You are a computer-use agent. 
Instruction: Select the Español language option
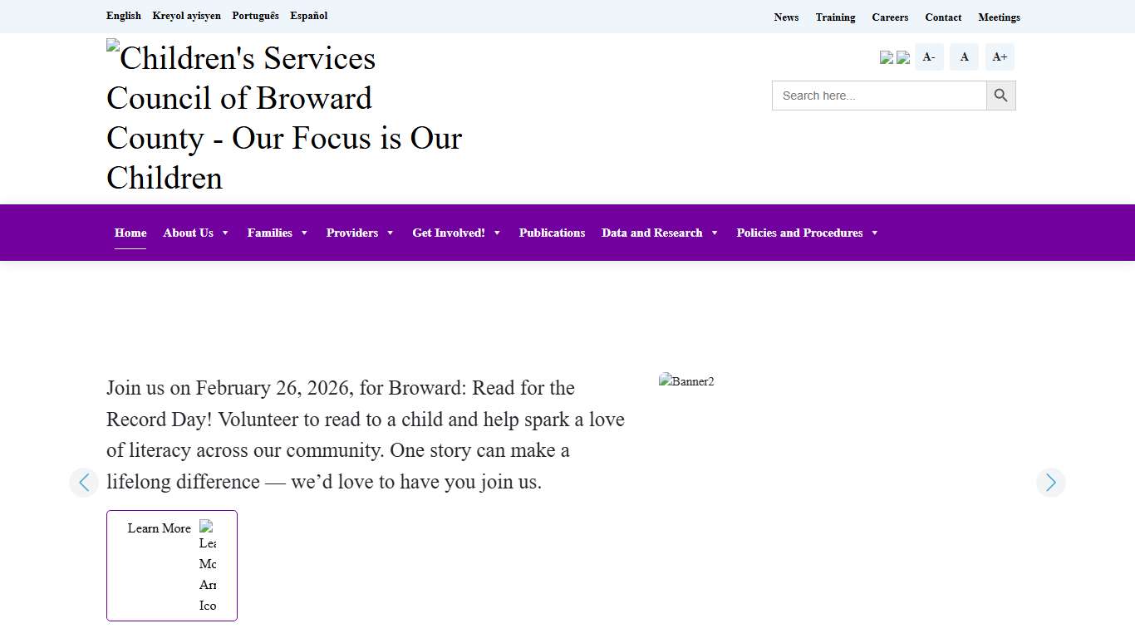click(x=308, y=16)
